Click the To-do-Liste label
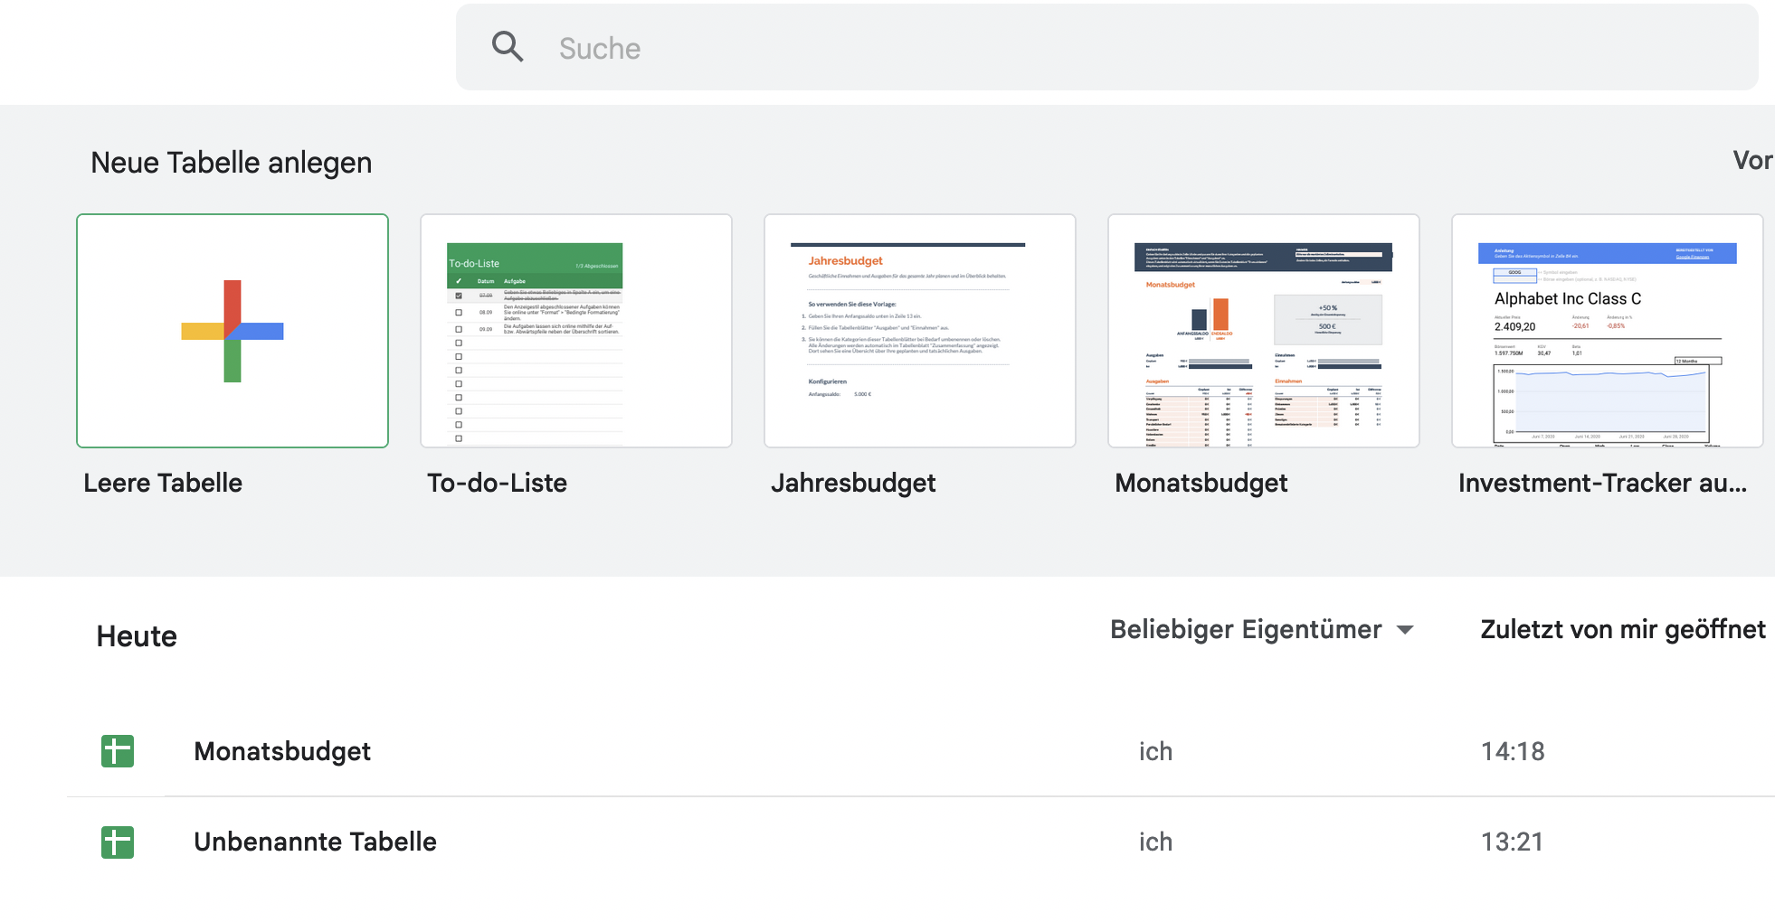The width and height of the screenshot is (1775, 922). pyautogui.click(x=497, y=483)
